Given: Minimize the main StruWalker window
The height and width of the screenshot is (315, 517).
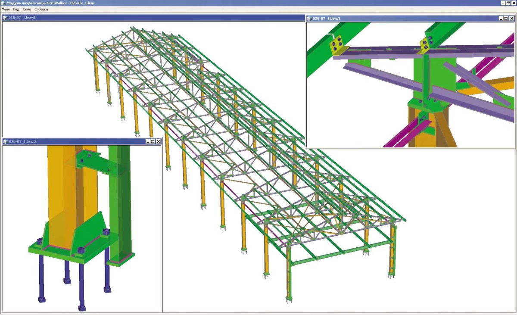Looking at the screenshot, I should click(x=502, y=3).
